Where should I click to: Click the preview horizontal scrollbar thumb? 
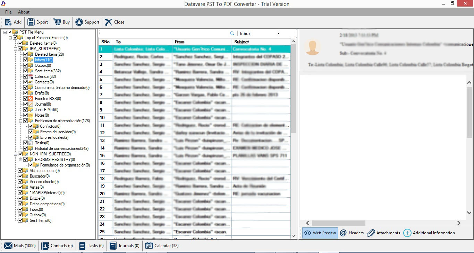tap(338, 223)
